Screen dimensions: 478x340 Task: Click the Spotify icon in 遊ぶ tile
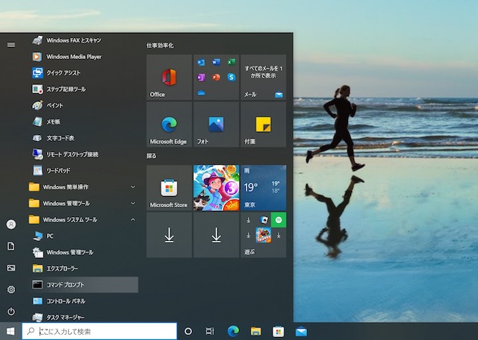[x=279, y=220]
